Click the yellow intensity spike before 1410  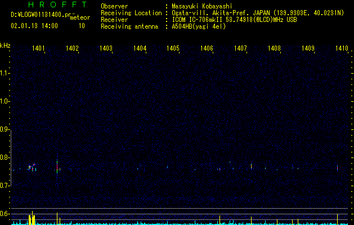337,219
